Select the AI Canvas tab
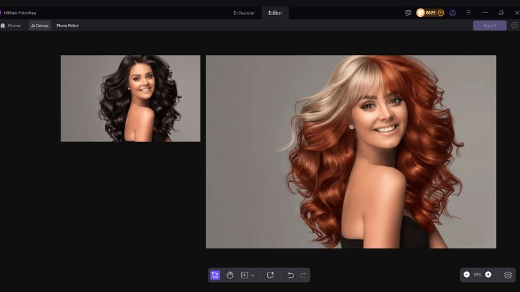This screenshot has width=520, height=292. click(40, 26)
